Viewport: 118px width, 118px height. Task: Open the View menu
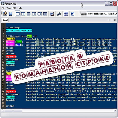pyautogui.click(x=9, y=8)
